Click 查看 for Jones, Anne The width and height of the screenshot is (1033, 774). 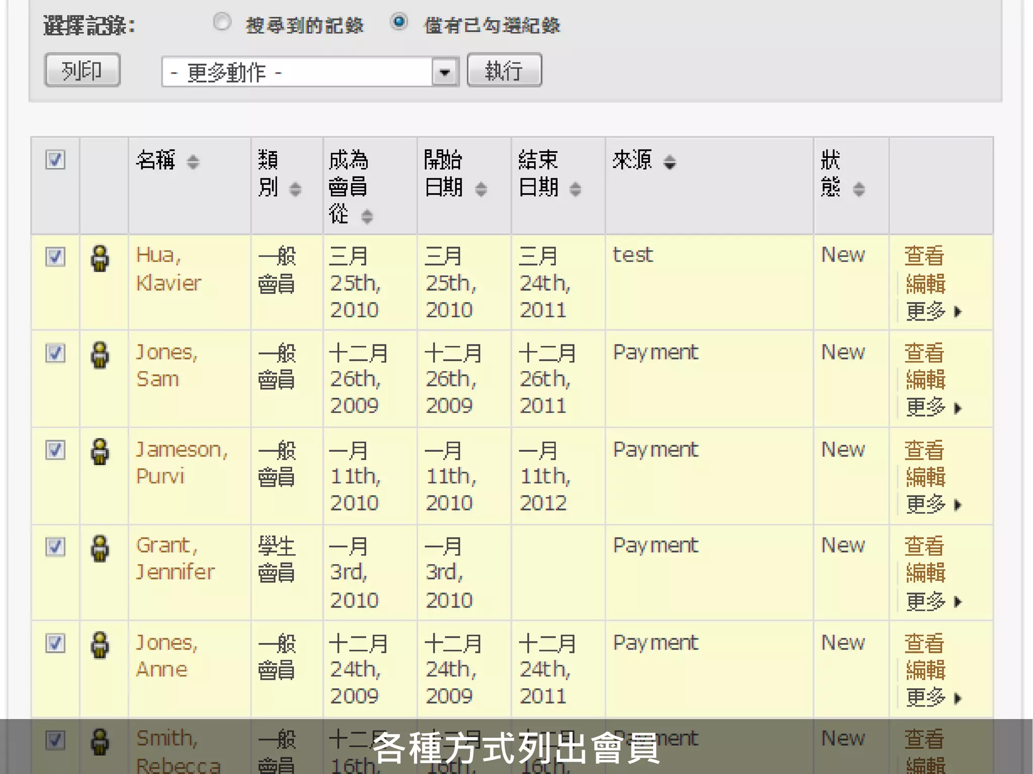point(924,643)
